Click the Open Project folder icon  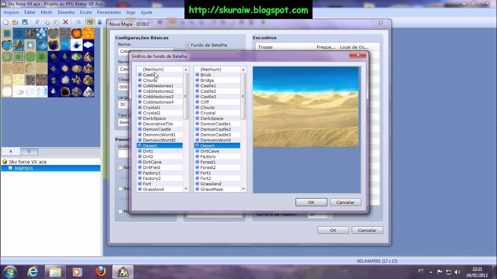tap(16, 22)
